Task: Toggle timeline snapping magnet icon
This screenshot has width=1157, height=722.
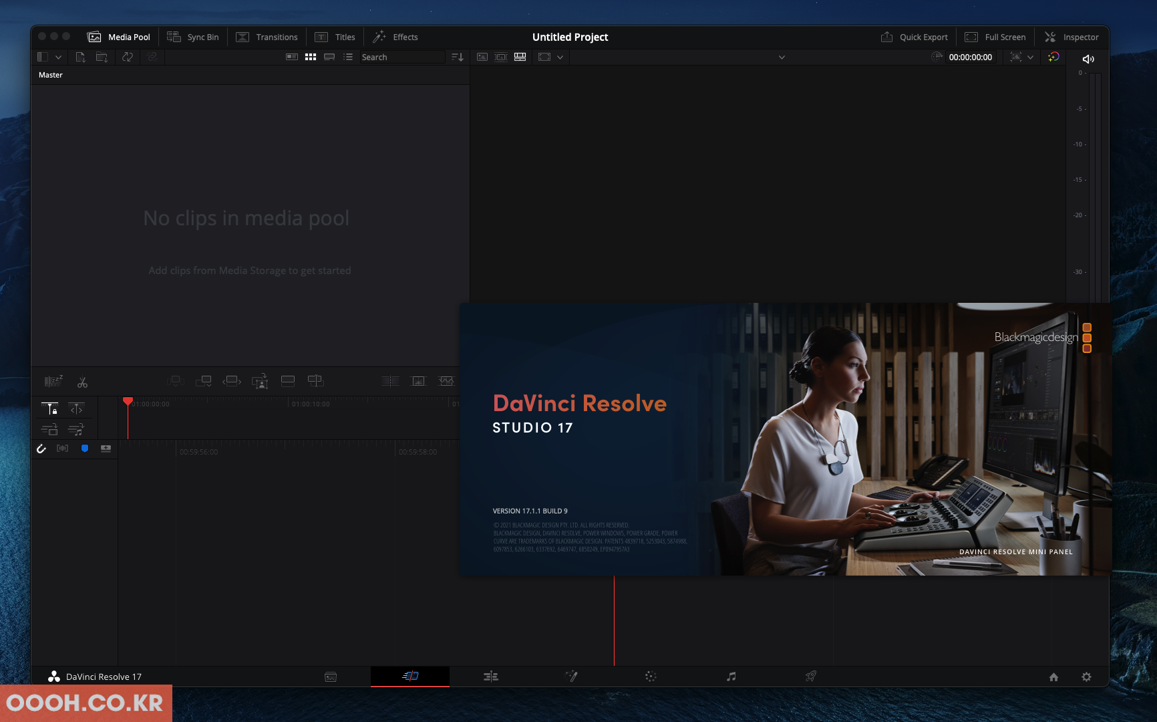Action: coord(41,449)
